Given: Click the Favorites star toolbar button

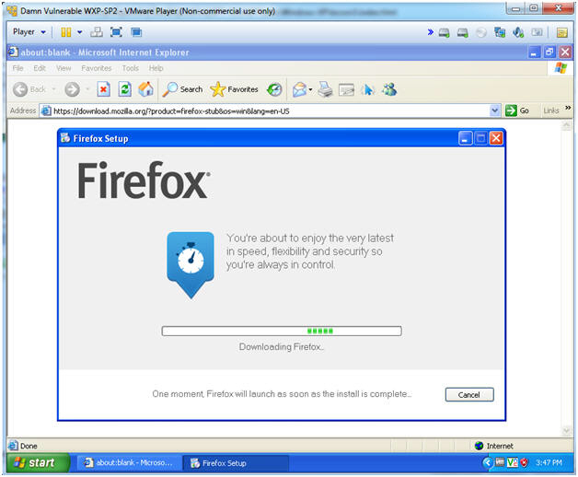Looking at the screenshot, I should pos(234,89).
